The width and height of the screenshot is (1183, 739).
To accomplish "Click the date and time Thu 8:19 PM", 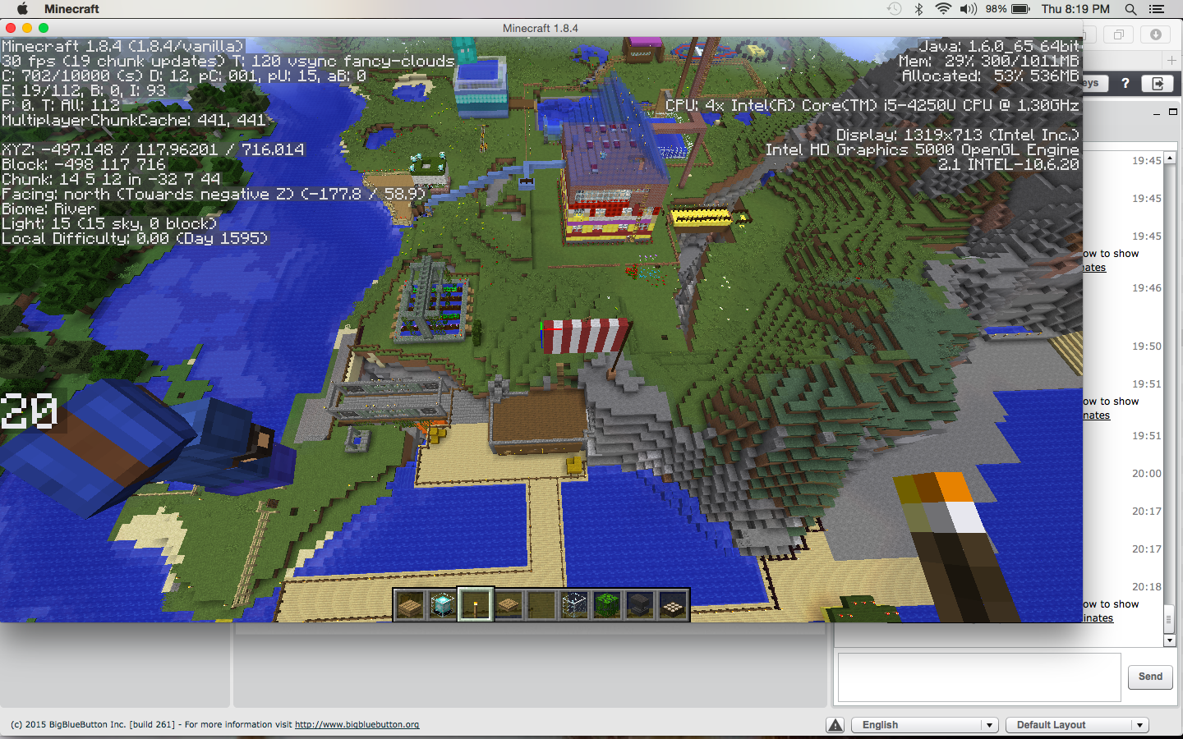I will pos(1075,9).
